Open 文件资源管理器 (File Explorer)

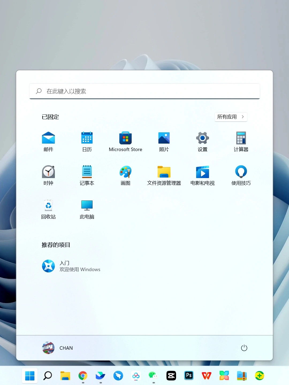(x=164, y=175)
